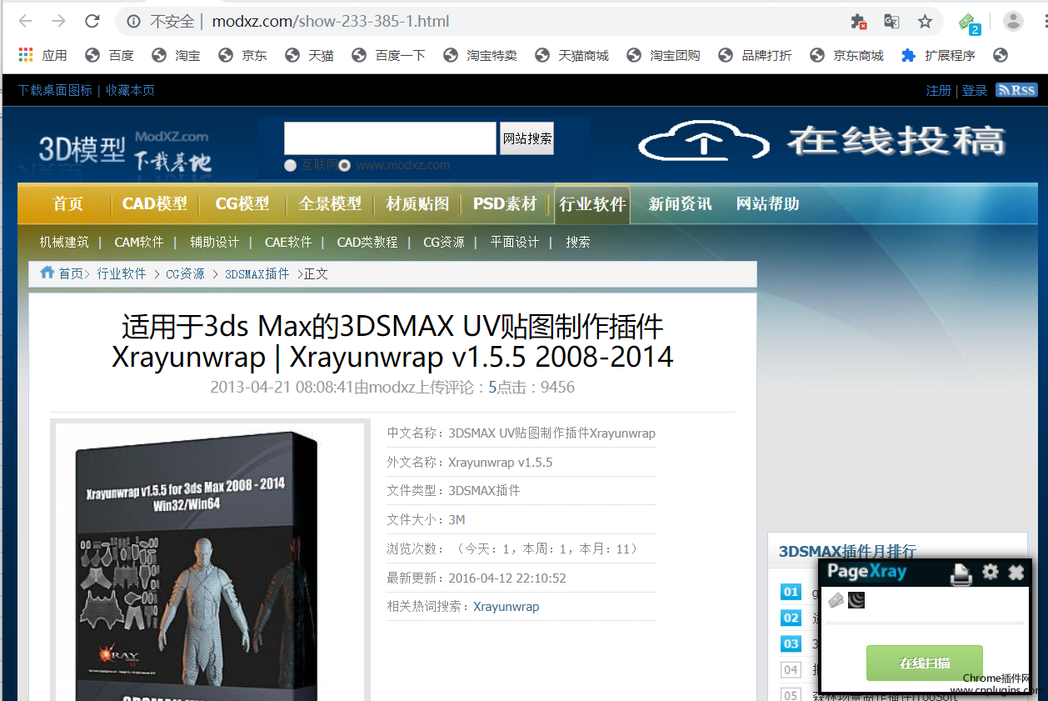1048x701 pixels.
Task: Open the PSD素材 navigation tab
Action: (x=505, y=204)
